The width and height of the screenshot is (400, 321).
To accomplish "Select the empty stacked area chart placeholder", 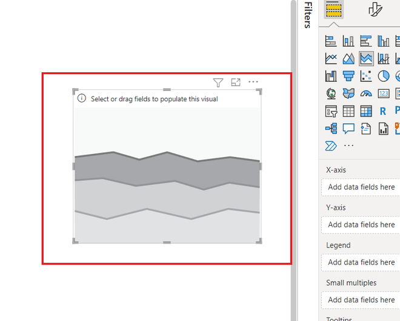I will 167,166.
